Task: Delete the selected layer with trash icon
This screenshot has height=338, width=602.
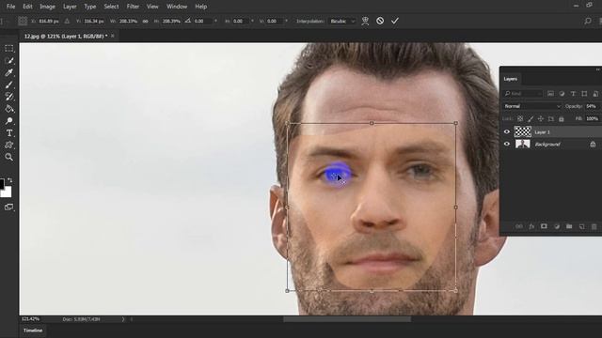Action: 594,226
